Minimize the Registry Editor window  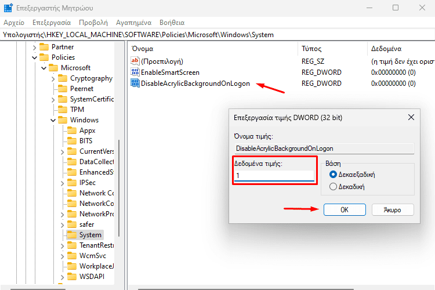(369, 8)
